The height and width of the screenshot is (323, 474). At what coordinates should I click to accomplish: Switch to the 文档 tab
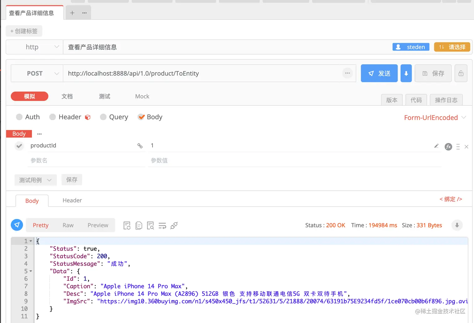pos(67,96)
